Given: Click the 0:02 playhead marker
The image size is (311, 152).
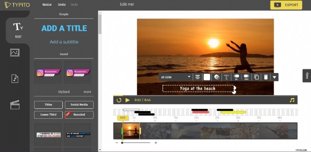Looking at the screenshot, I should 123,118.
